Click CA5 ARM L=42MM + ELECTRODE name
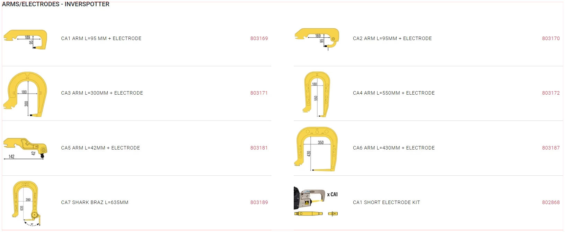Viewport: 565px width, 232px height. [100, 148]
